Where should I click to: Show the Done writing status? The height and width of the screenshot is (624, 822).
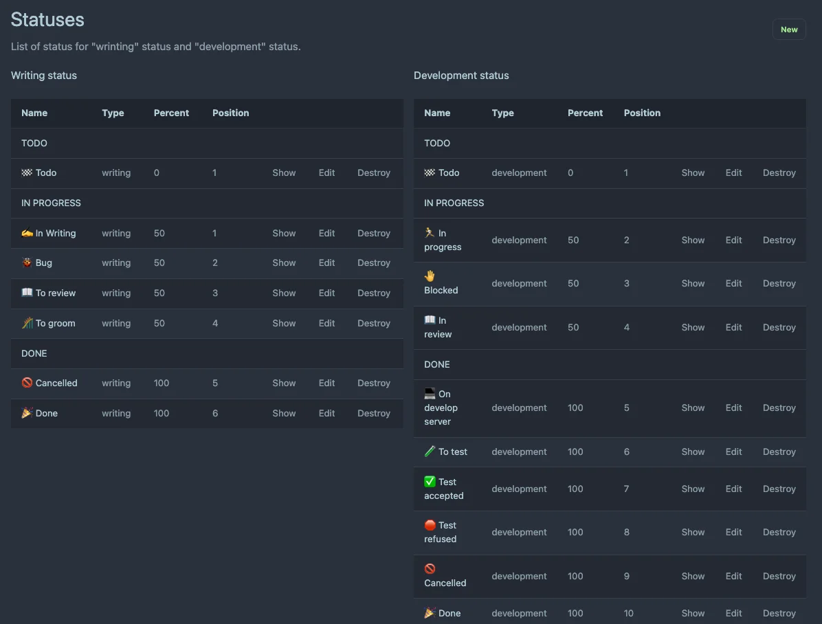coord(284,413)
